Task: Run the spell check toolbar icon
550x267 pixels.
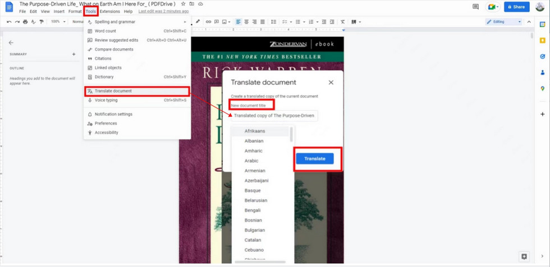Action: (x=33, y=22)
